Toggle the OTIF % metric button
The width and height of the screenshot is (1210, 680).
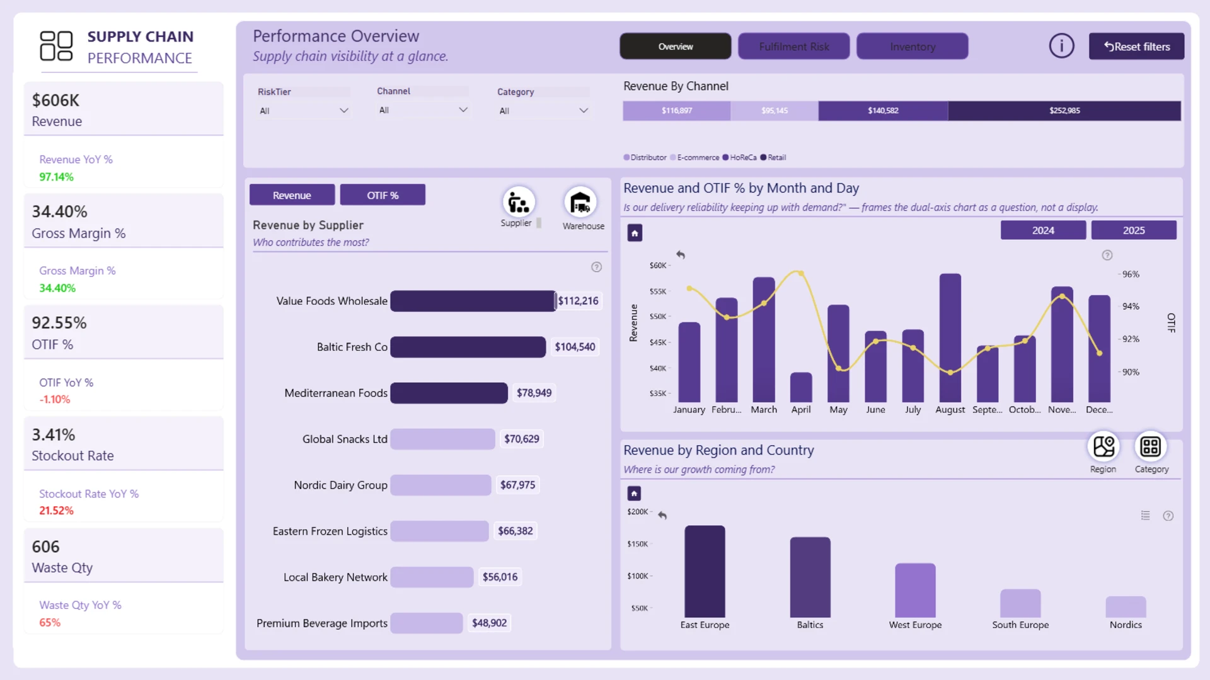pos(383,195)
